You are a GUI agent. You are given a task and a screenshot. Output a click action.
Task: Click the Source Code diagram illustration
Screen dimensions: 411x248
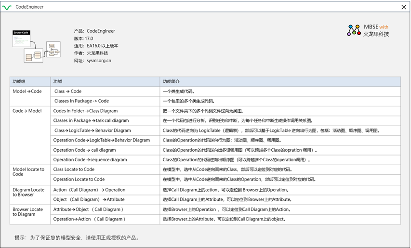pyautogui.click(x=37, y=46)
